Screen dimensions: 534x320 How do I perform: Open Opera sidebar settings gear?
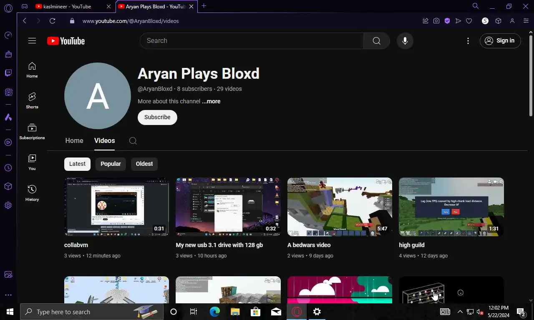pyautogui.click(x=8, y=205)
